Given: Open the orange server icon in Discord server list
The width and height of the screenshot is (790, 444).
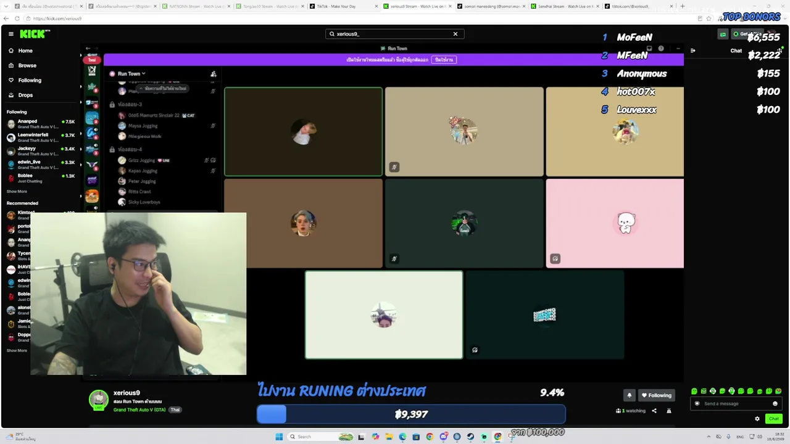Looking at the screenshot, I should click(x=92, y=196).
